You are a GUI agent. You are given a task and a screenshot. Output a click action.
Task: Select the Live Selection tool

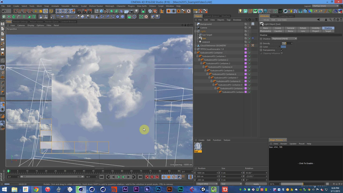click(x=16, y=11)
